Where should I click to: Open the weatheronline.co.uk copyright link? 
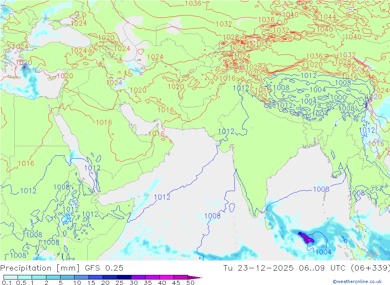tap(357, 281)
